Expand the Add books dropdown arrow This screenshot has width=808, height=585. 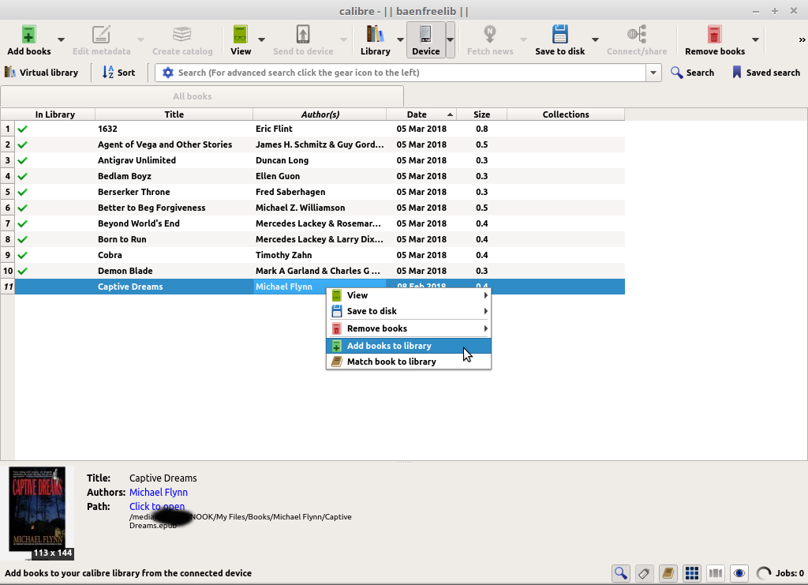[61, 39]
